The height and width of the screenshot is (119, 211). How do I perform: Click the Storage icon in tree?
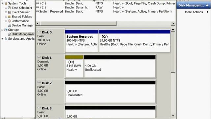tap(6, 30)
